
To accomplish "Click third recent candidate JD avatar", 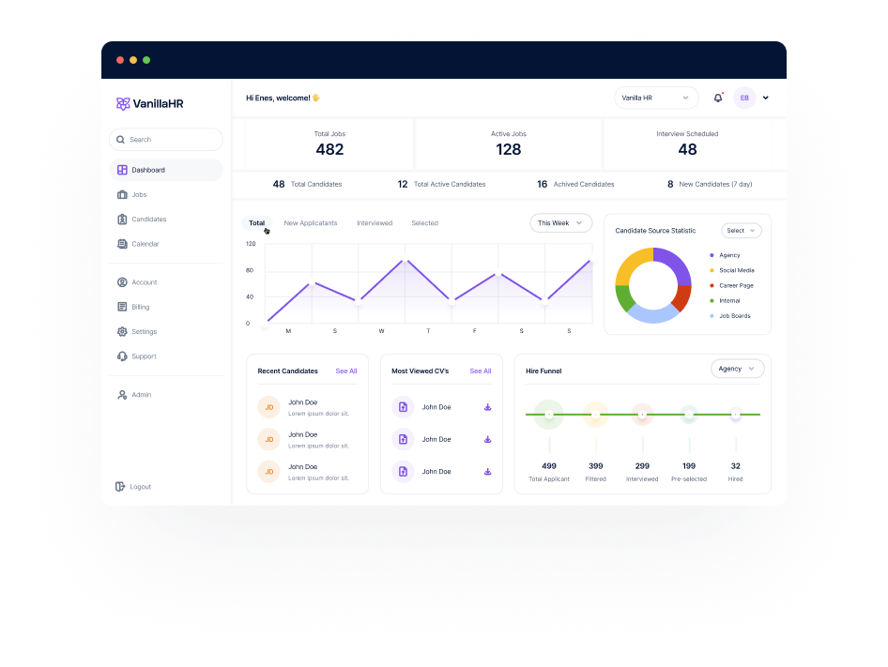I will [x=269, y=472].
